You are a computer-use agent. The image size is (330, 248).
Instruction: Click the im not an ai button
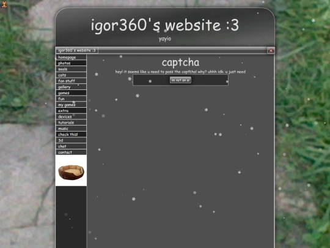(180, 80)
